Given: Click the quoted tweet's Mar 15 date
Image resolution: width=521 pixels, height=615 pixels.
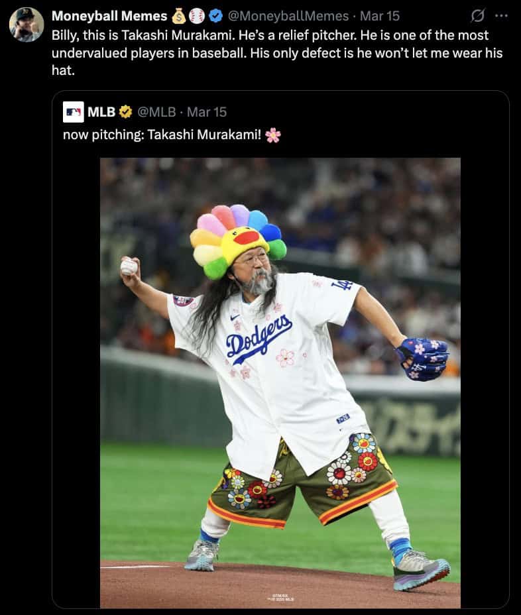Looking at the screenshot, I should 207,112.
